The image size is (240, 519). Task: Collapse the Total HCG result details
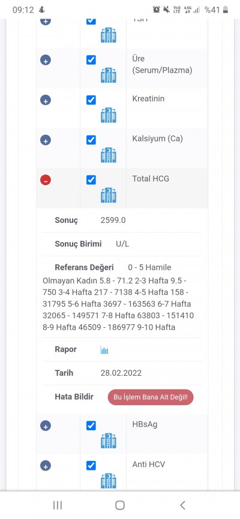46,180
